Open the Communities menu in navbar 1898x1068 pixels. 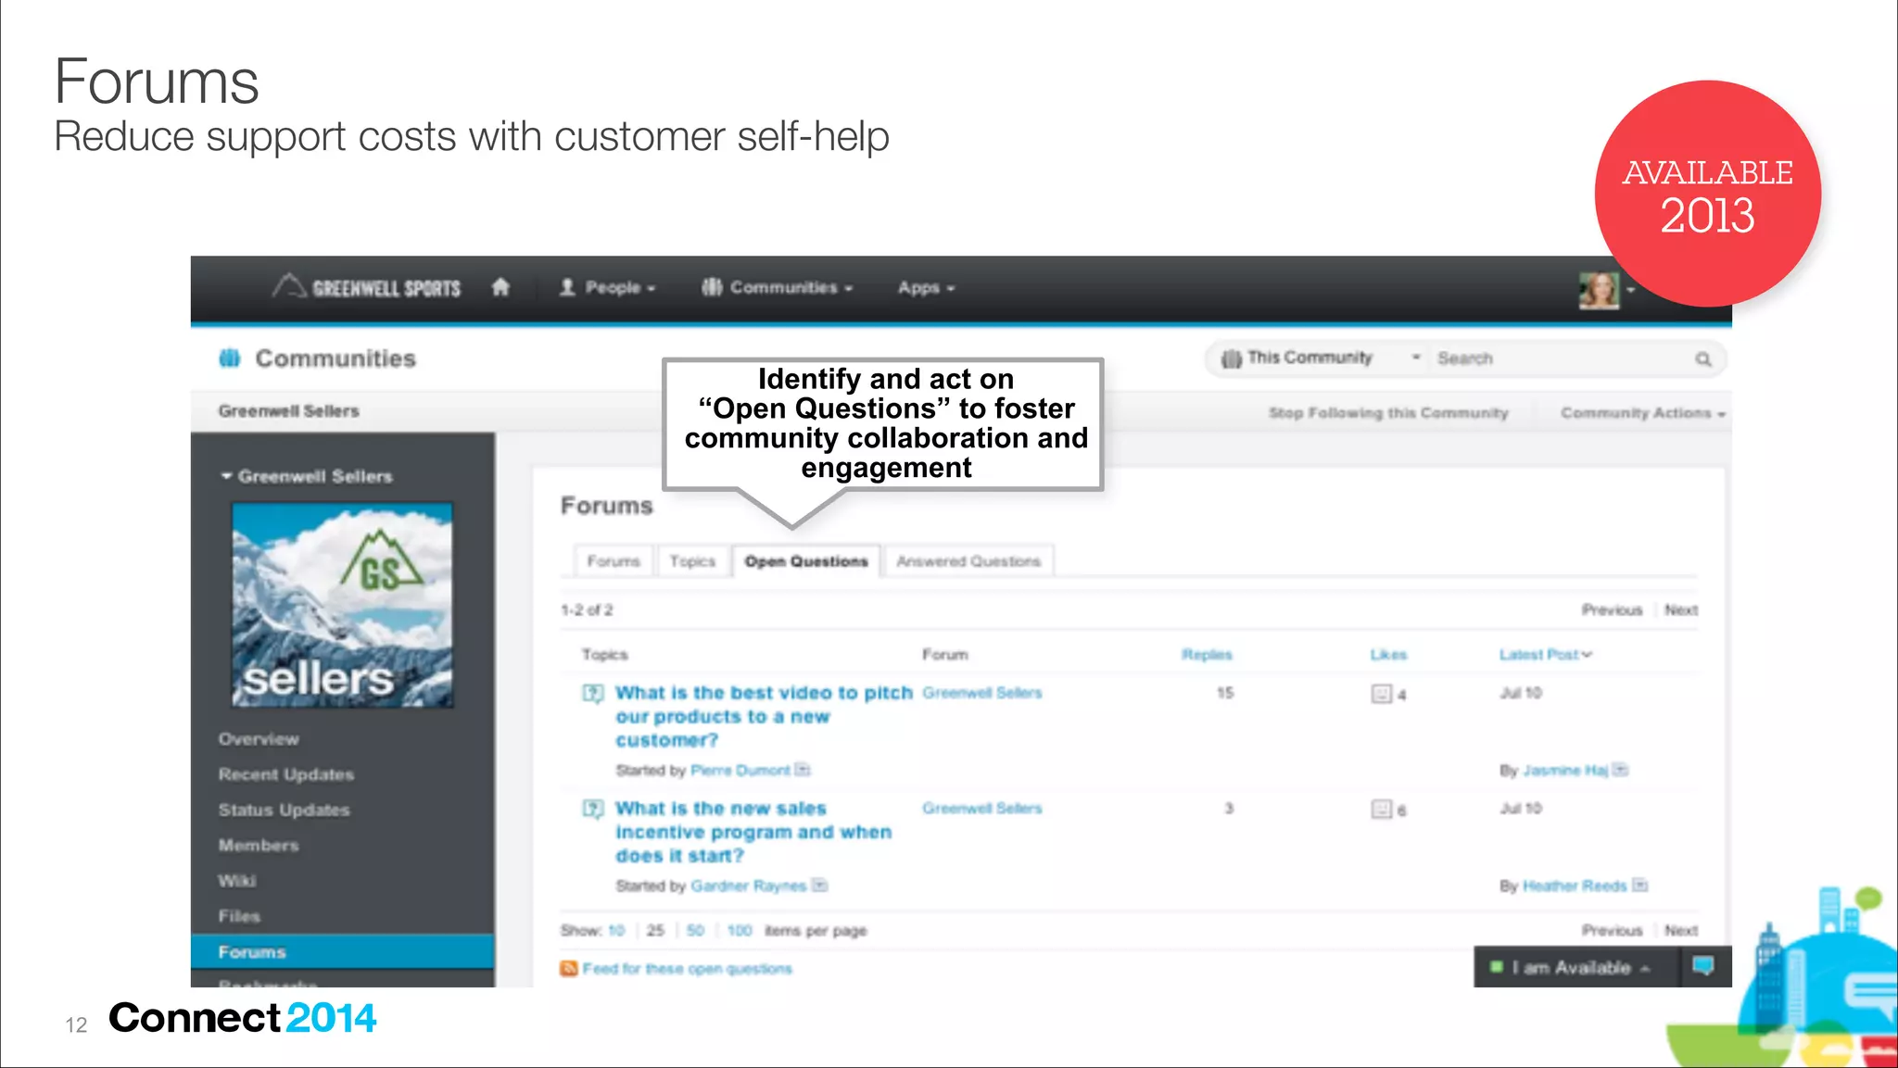click(778, 287)
